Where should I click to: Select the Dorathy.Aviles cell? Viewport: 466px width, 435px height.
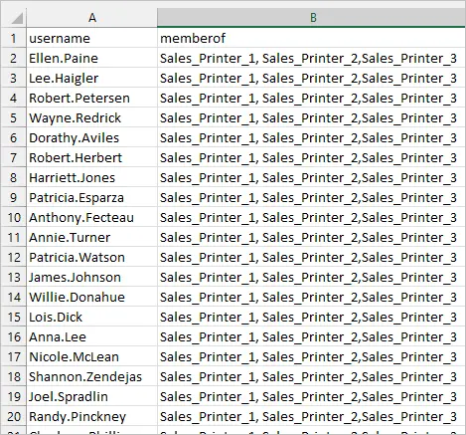coord(92,137)
